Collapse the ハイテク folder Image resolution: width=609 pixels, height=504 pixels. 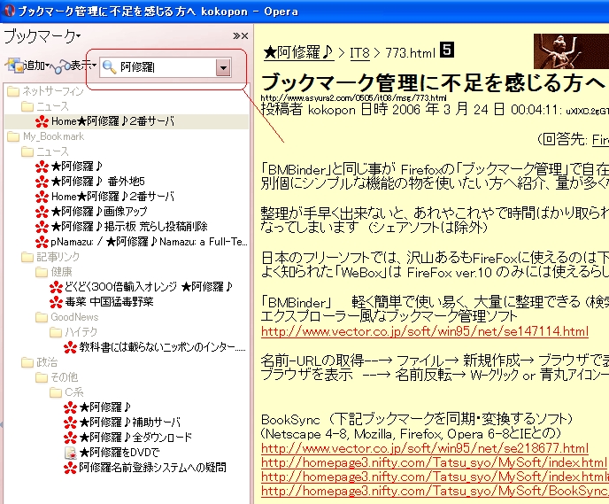[56, 332]
